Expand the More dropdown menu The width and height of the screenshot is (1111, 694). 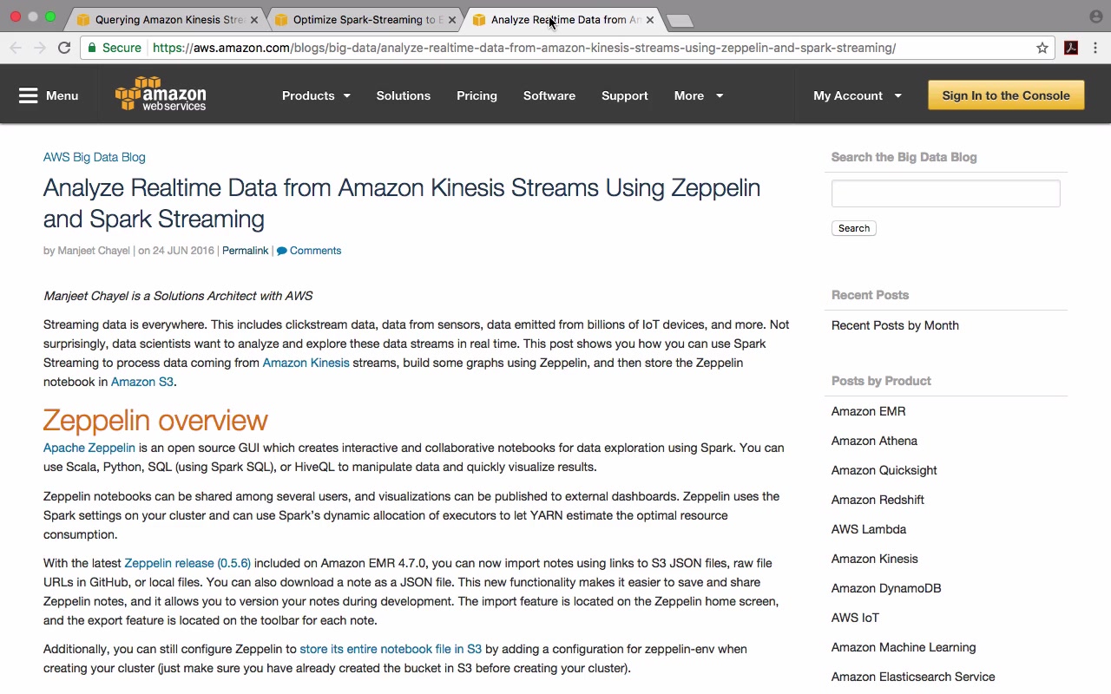[698, 95]
